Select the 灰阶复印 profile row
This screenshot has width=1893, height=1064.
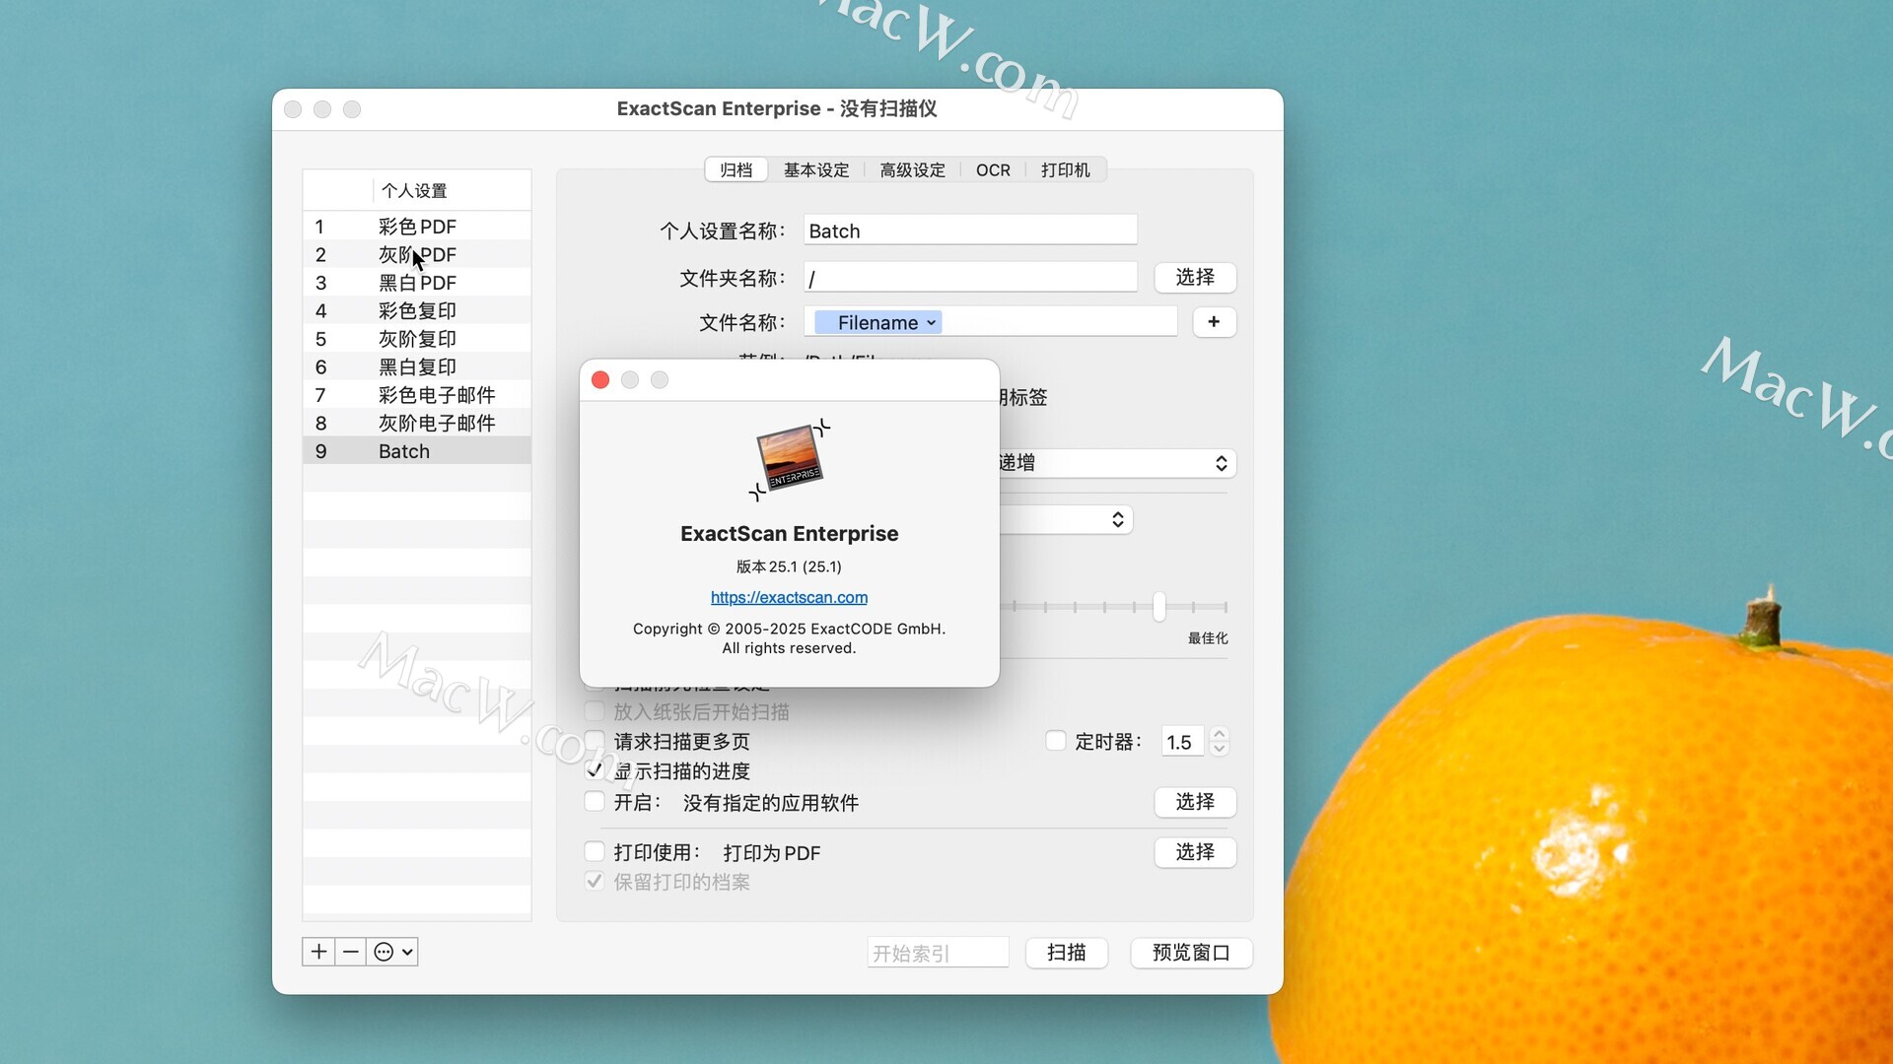417,339
